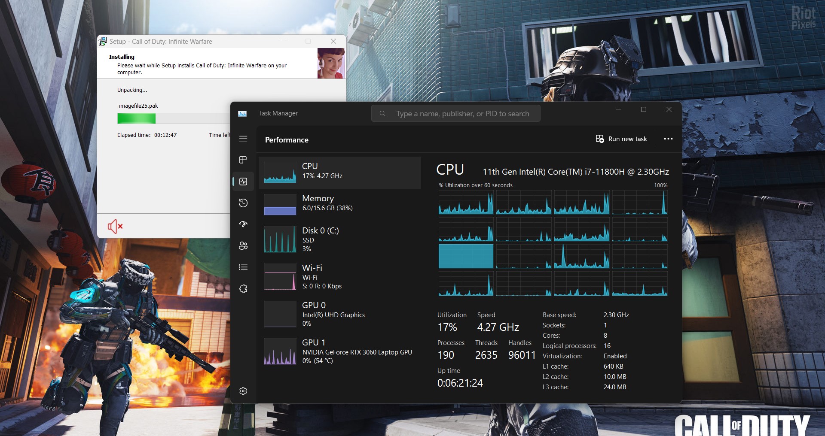Open Services page puzzle icon
Image resolution: width=825 pixels, height=436 pixels.
(243, 289)
